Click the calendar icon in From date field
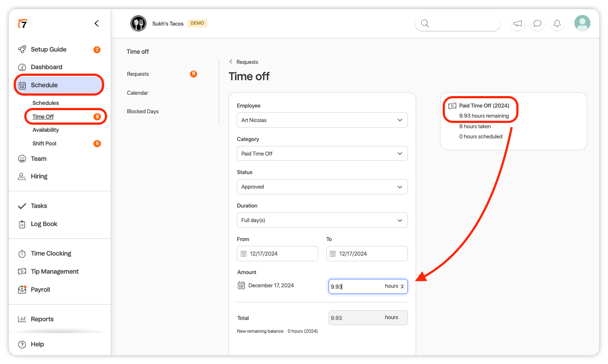This screenshot has width=608, height=364. tap(243, 254)
